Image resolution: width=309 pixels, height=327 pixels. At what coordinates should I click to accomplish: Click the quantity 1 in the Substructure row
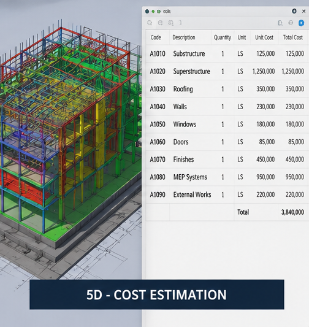(223, 54)
